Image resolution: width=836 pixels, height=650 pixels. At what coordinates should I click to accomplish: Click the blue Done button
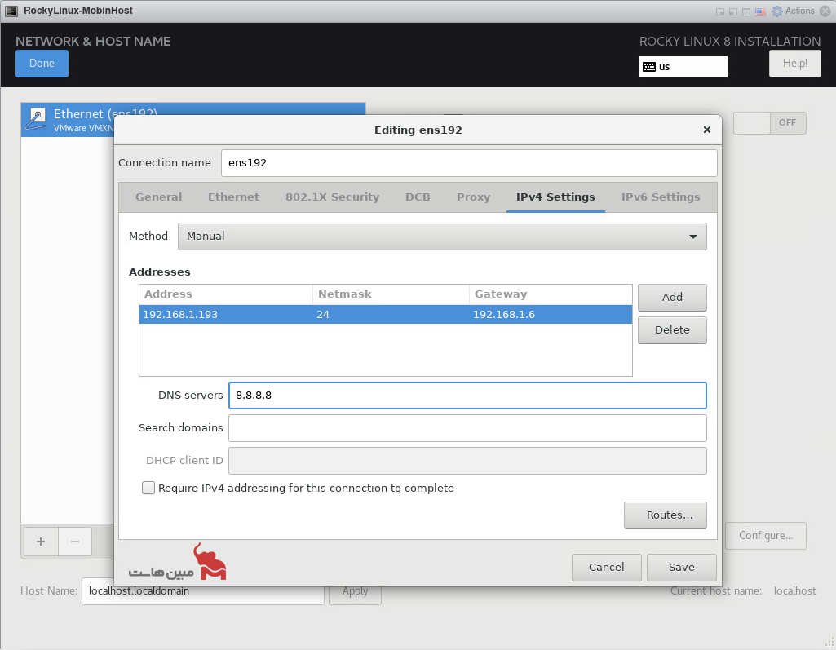click(42, 64)
